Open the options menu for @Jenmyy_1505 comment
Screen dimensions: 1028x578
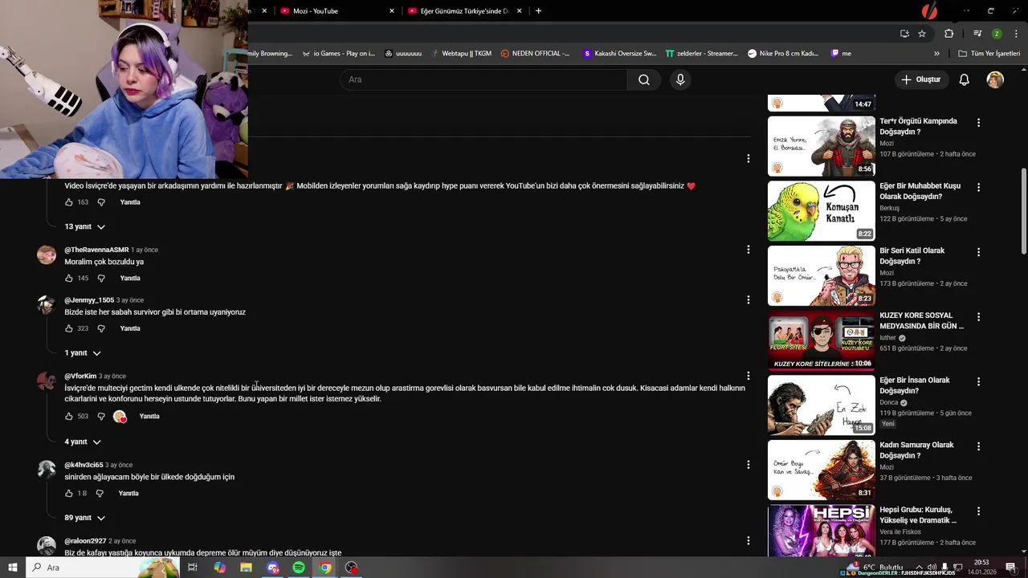pyautogui.click(x=748, y=299)
